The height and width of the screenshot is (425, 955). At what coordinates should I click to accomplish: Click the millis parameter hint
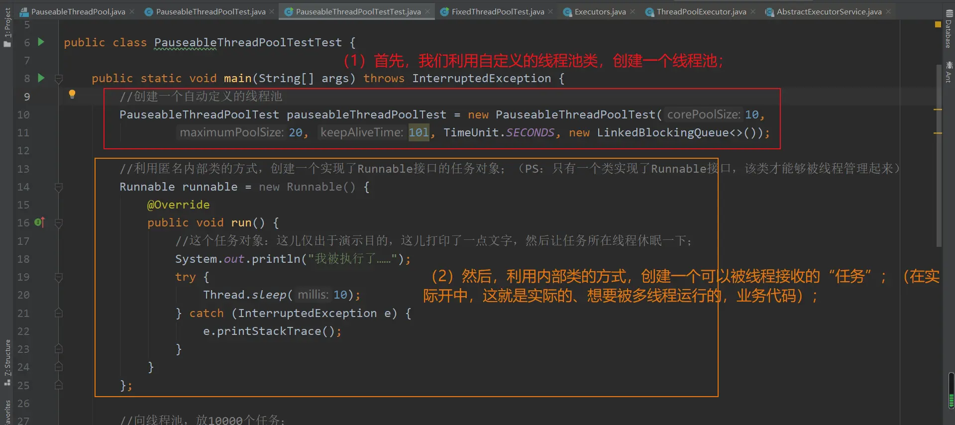tap(313, 295)
